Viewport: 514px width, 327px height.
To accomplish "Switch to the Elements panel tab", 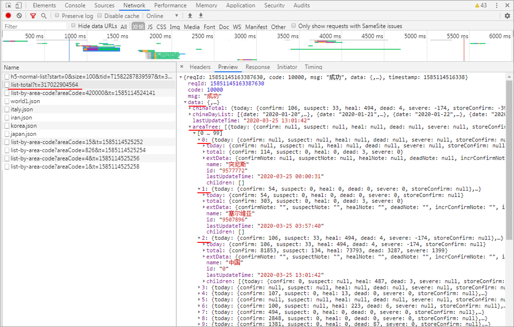I will pyautogui.click(x=44, y=5).
